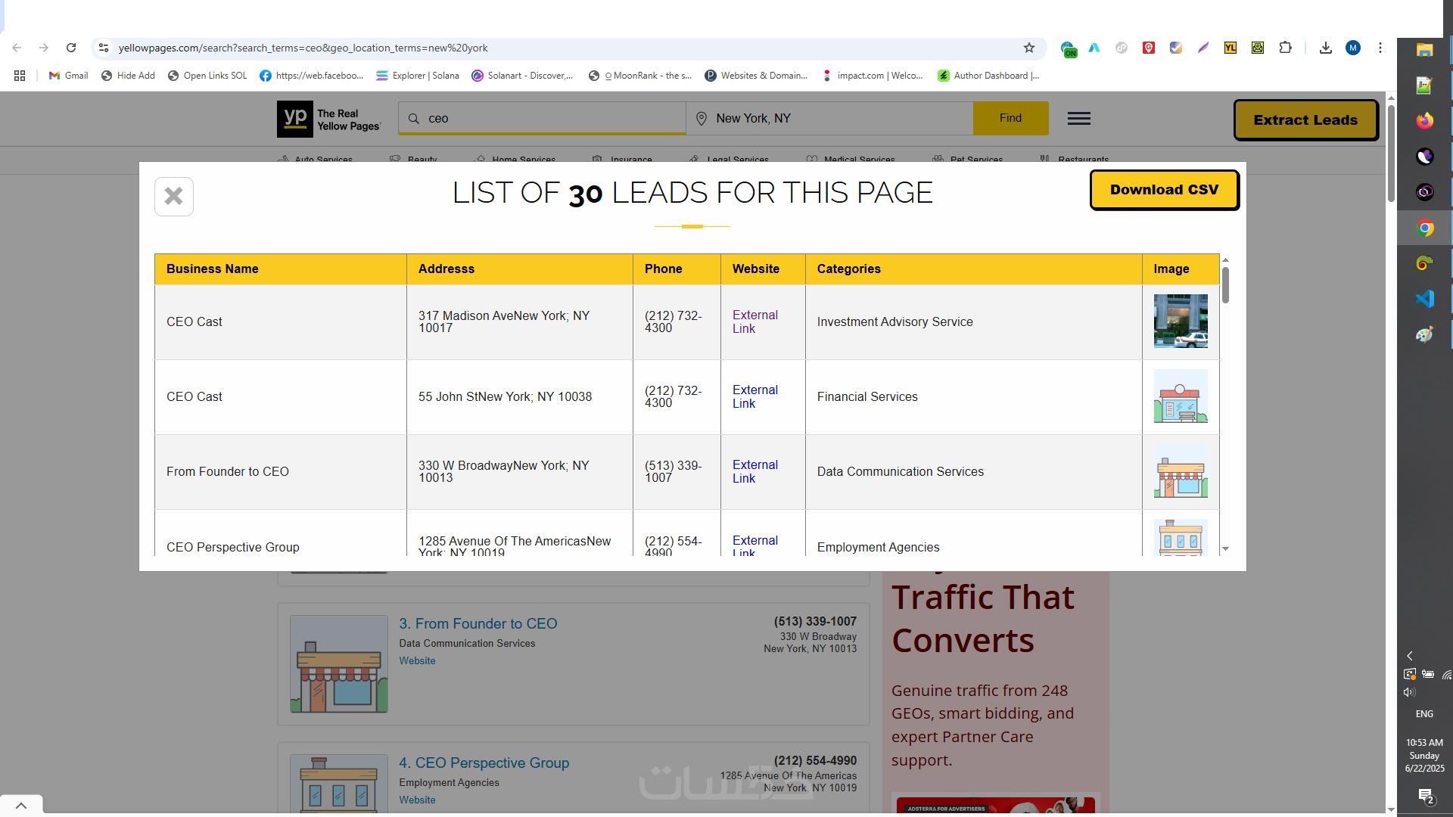Open the apps grid in bookmarks bar
The height and width of the screenshot is (817, 1453).
[20, 76]
